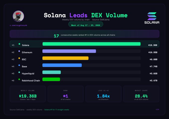Click the blue Base volume bar

[62, 65]
